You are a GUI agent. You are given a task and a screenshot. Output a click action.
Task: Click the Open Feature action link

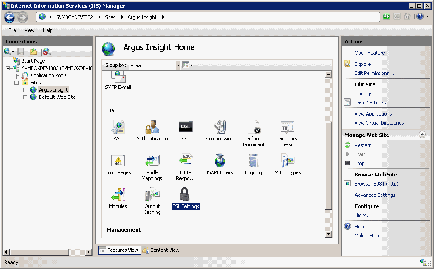click(x=369, y=53)
